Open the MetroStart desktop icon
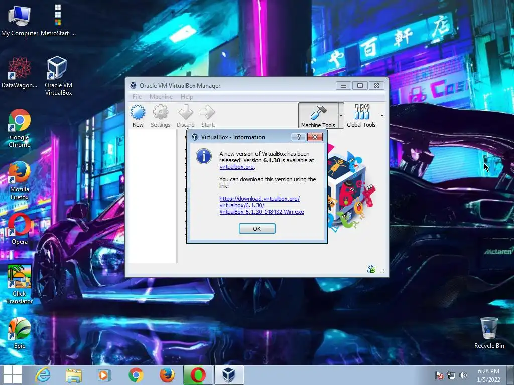 point(58,20)
